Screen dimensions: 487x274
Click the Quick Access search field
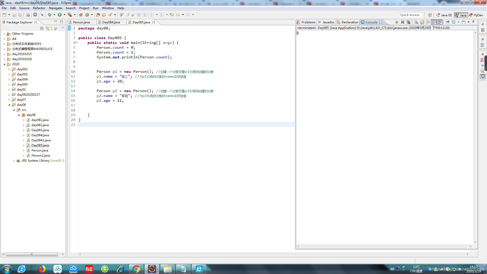(411, 15)
